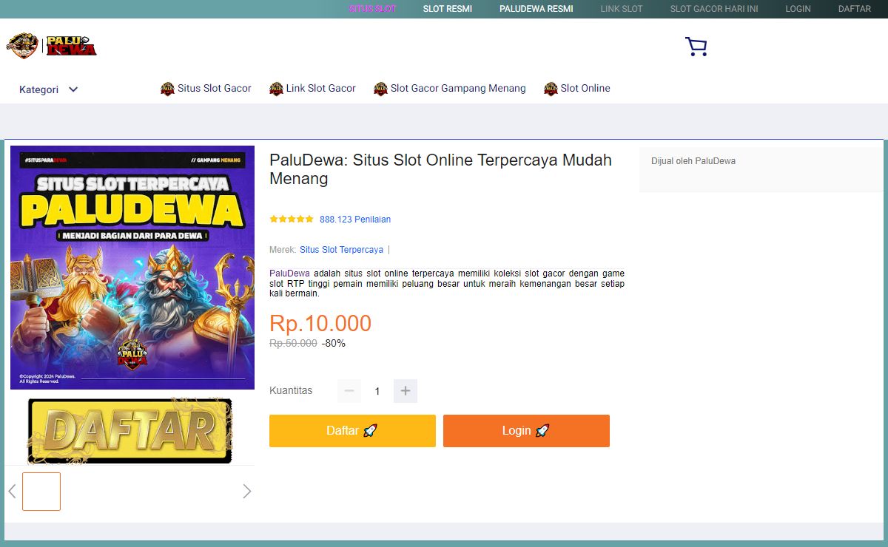This screenshot has height=547, width=888.
Task: Click the Slot Online link
Action: click(585, 88)
